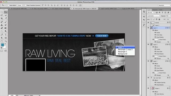
Task: Select the Gradient tool
Action: point(6,28)
